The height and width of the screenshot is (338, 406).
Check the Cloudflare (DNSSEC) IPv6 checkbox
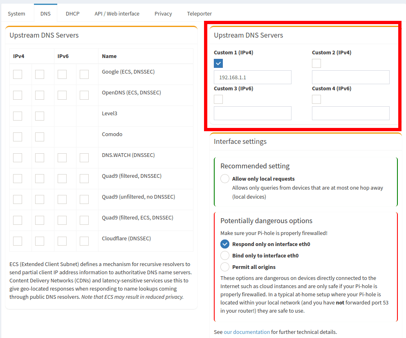(x=62, y=241)
